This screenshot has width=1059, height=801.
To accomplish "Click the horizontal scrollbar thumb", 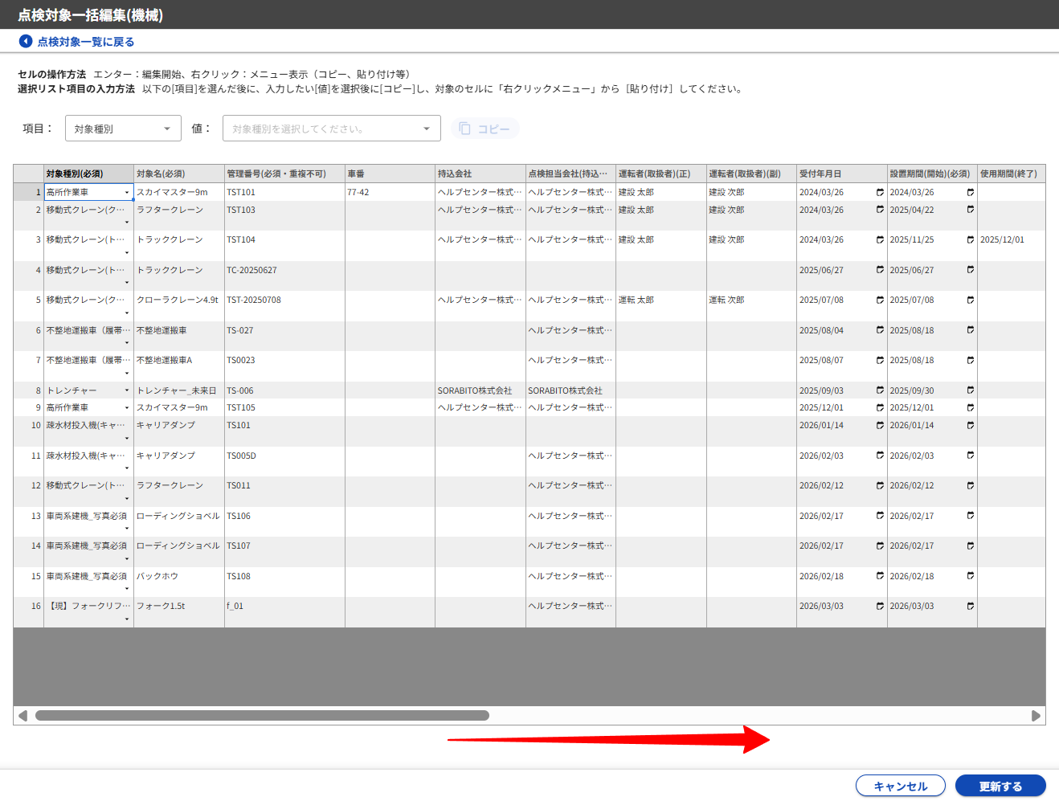I will pos(262,716).
